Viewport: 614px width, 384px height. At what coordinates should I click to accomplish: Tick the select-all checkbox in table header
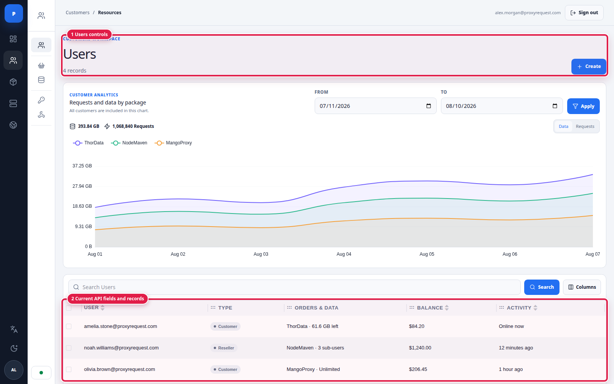point(69,308)
